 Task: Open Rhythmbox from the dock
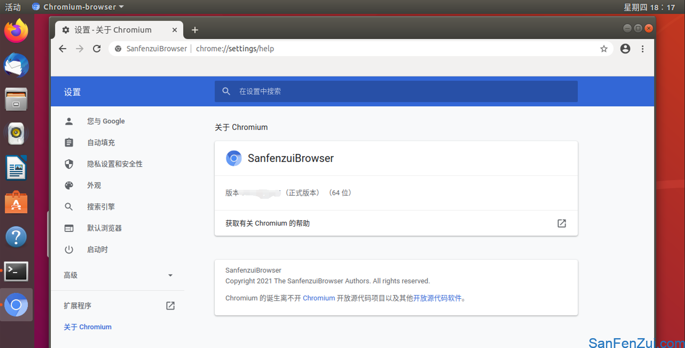pos(16,133)
